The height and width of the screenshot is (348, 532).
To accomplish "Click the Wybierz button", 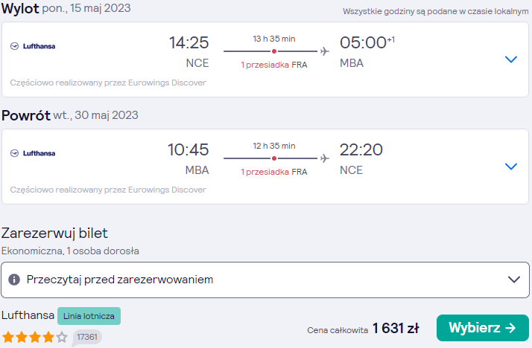I will (483, 328).
